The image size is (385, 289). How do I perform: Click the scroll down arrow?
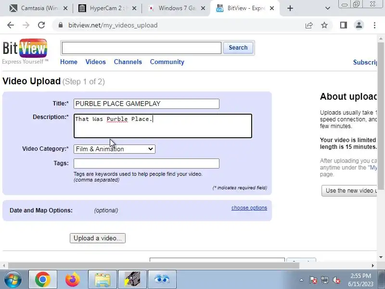pyautogui.click(x=381, y=257)
